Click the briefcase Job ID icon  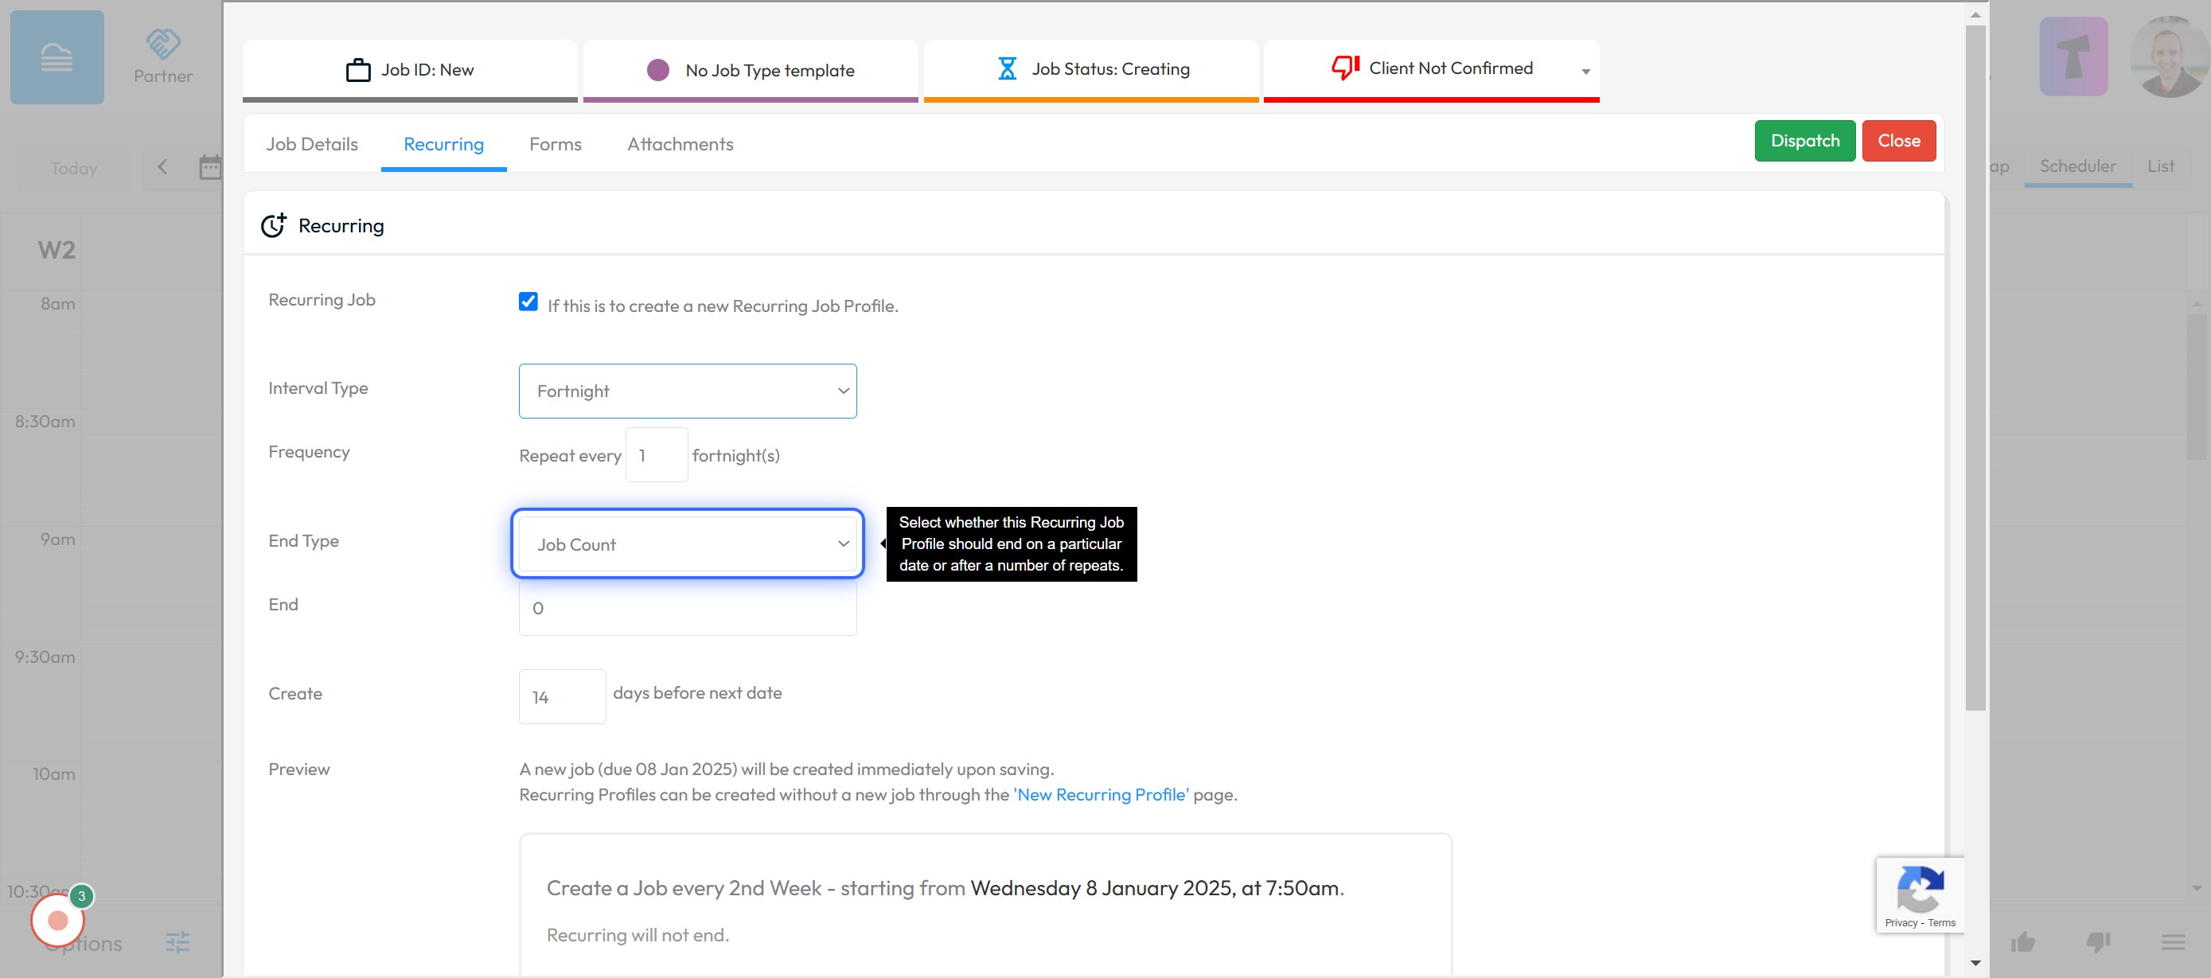pyautogui.click(x=358, y=69)
